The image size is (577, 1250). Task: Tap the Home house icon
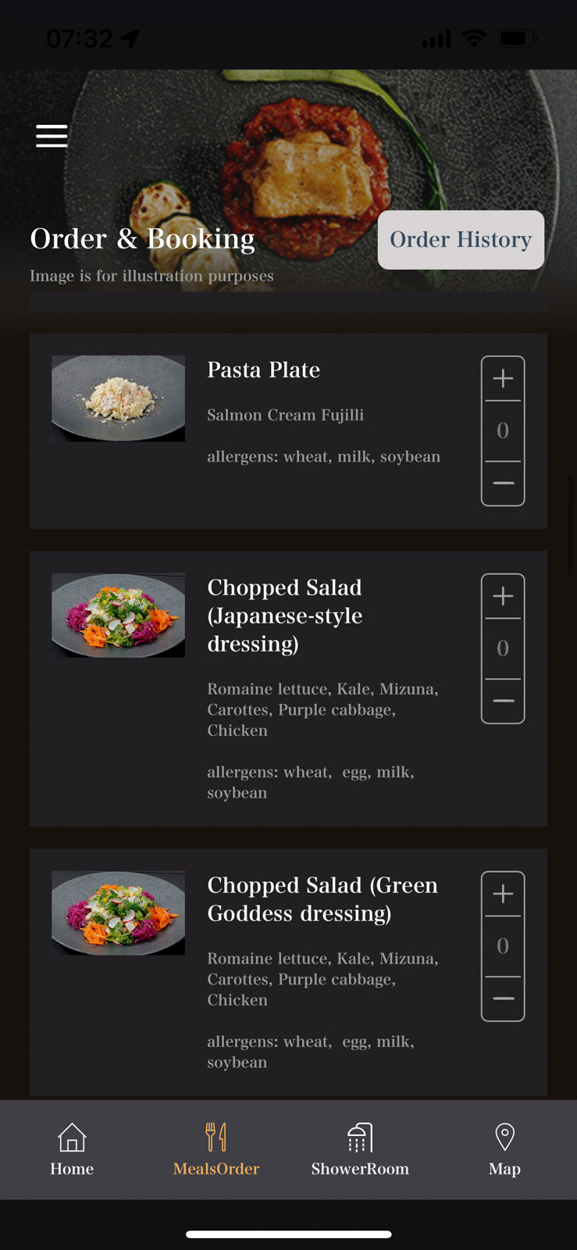point(72,1137)
